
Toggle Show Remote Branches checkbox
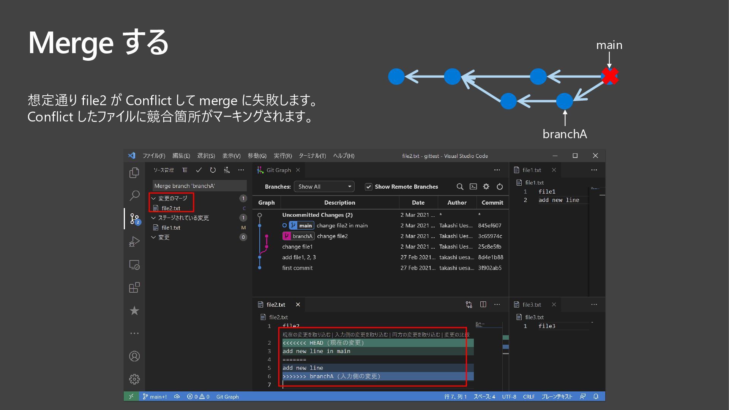[x=368, y=186]
